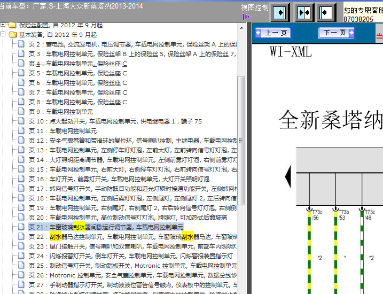Go to previous page with 上一页 button
This screenshot has width=383, height=294.
[273, 33]
